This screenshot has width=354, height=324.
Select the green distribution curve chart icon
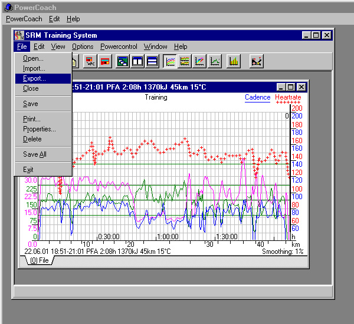click(x=215, y=61)
